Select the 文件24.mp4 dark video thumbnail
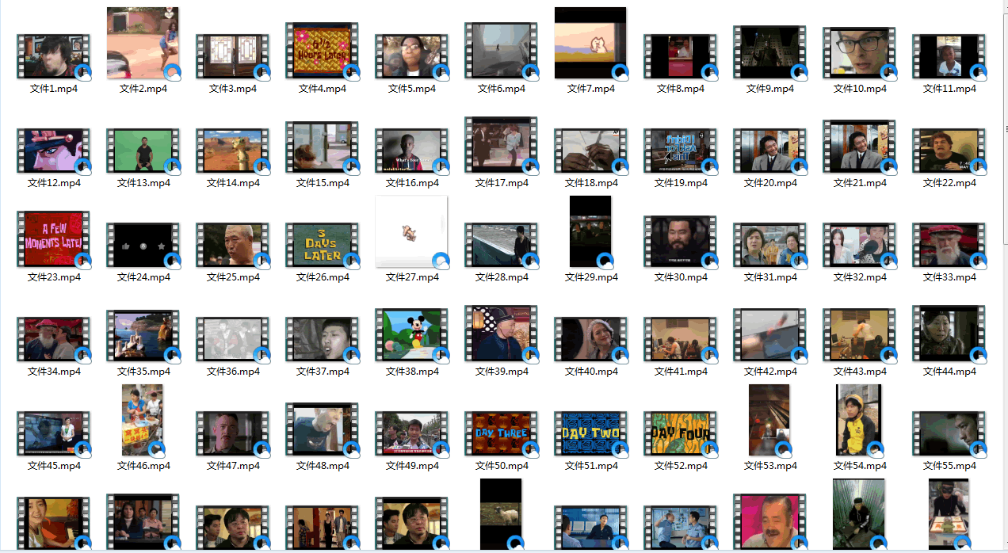The image size is (1008, 553). coord(143,245)
